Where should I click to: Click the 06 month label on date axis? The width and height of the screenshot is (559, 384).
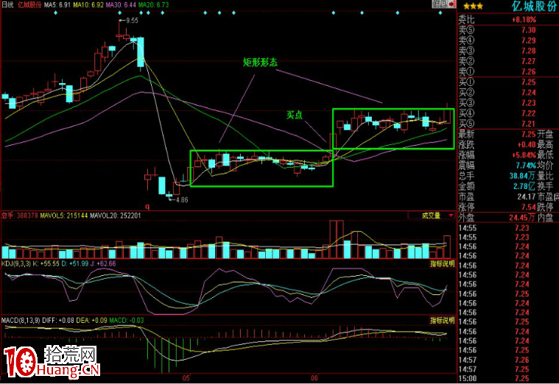click(314, 378)
